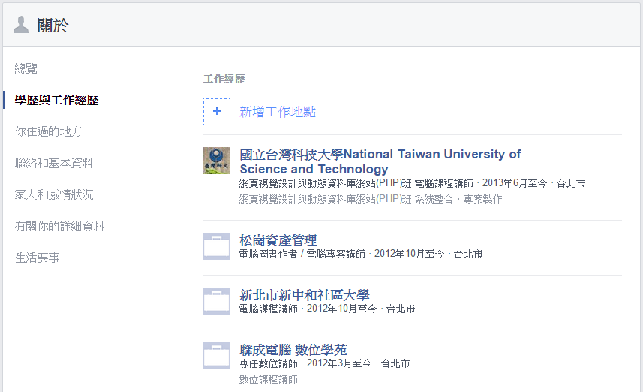Open the 總覽 section in sidebar
The image size is (643, 392).
pos(26,68)
